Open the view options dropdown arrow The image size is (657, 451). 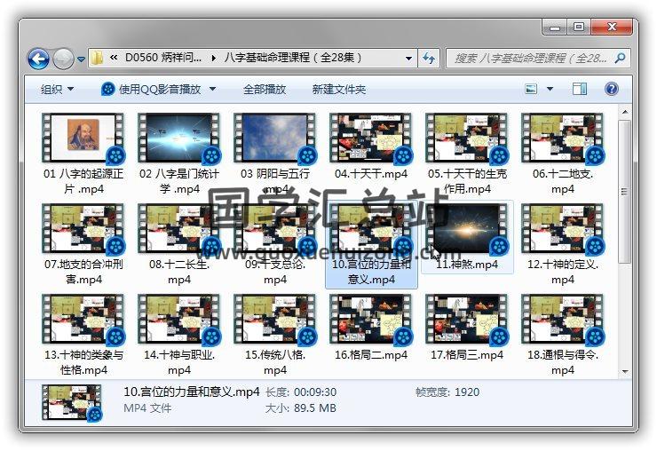(550, 89)
